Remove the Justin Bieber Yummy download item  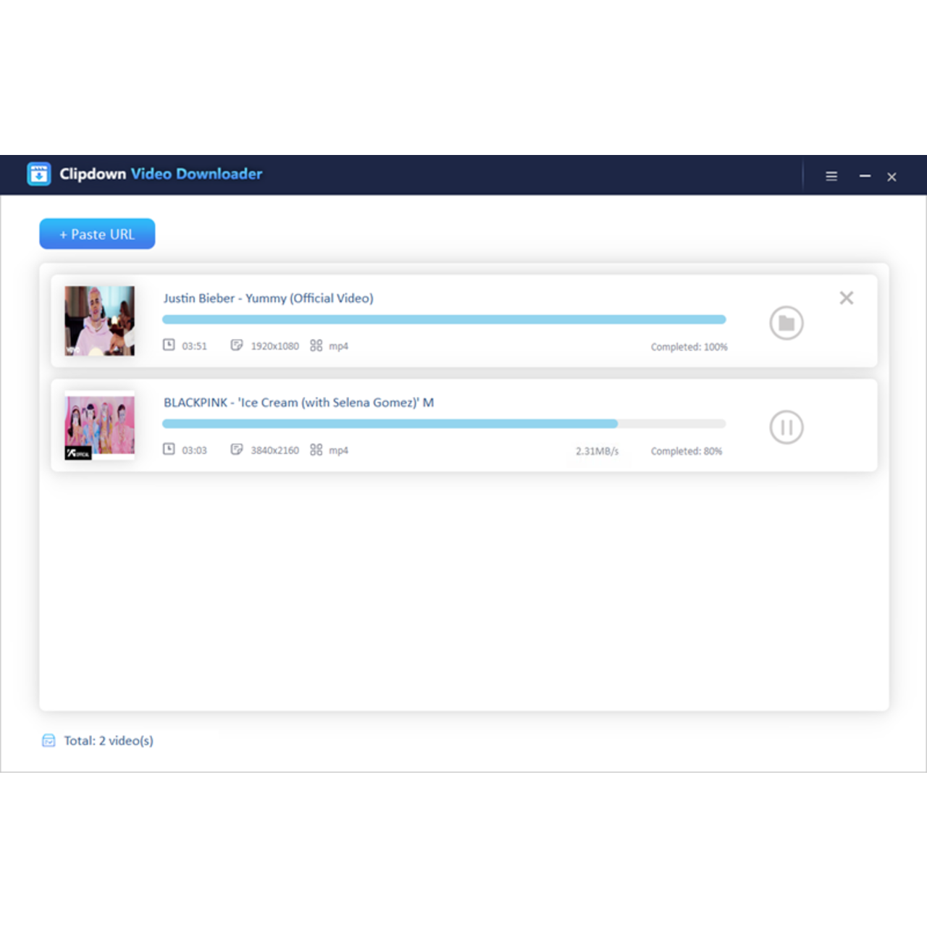(x=846, y=298)
